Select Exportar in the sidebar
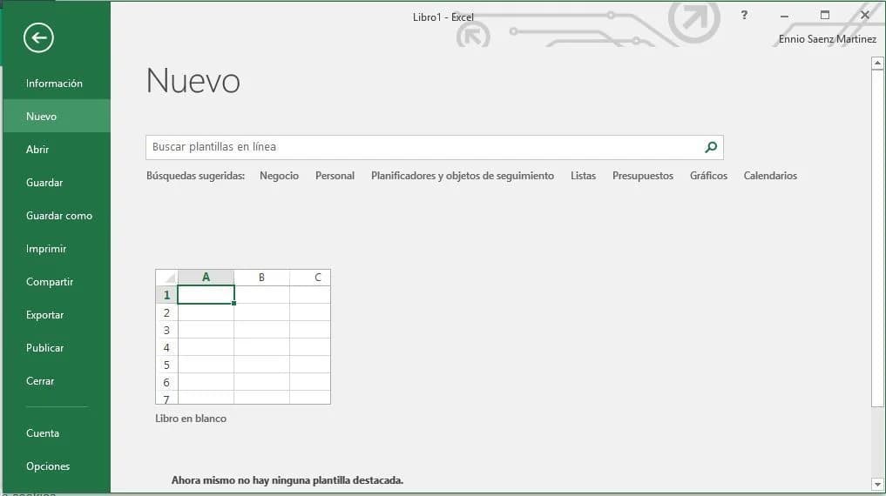The image size is (886, 496). click(57, 315)
